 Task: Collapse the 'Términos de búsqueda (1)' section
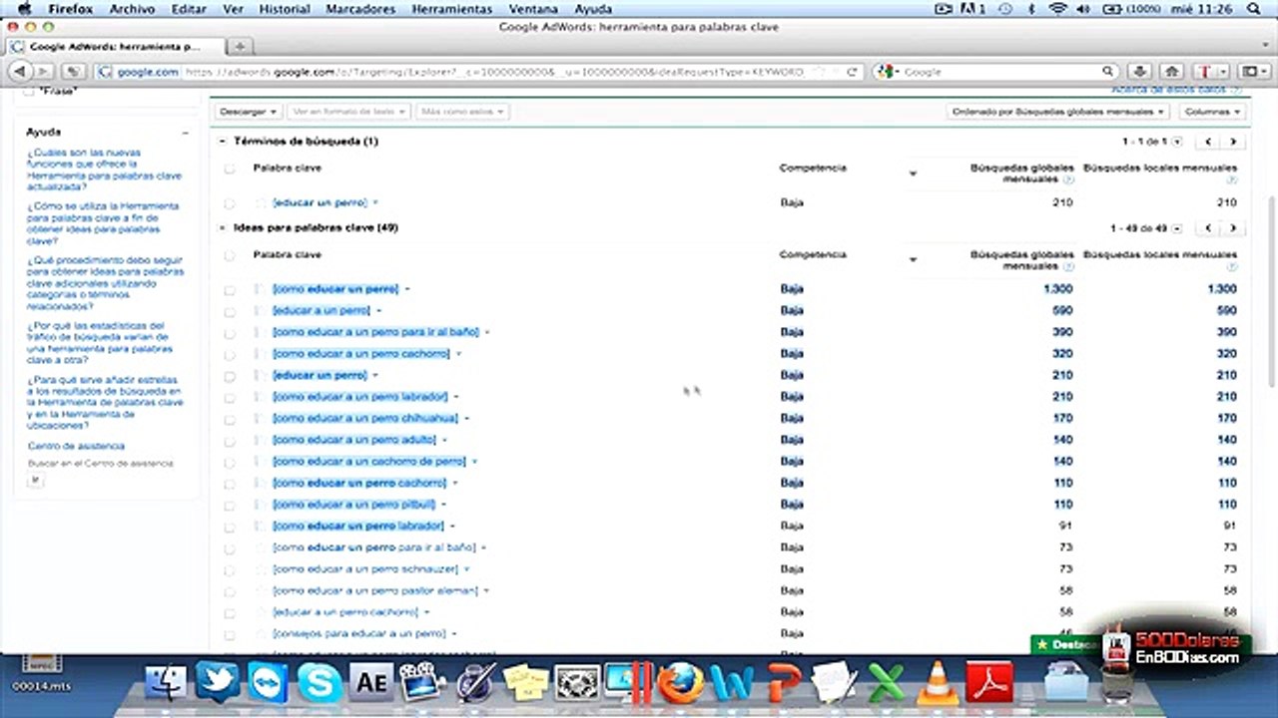[222, 142]
